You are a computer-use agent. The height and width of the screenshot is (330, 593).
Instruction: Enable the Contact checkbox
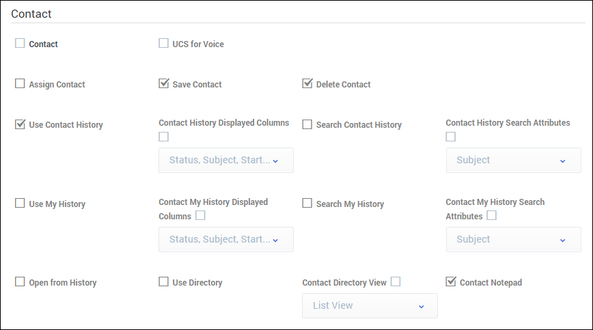pyautogui.click(x=20, y=44)
